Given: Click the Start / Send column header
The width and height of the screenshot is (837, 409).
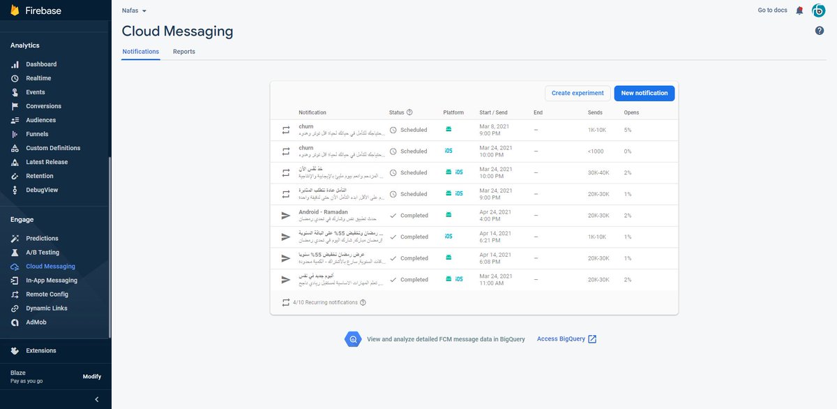Looking at the screenshot, I should pyautogui.click(x=494, y=112).
